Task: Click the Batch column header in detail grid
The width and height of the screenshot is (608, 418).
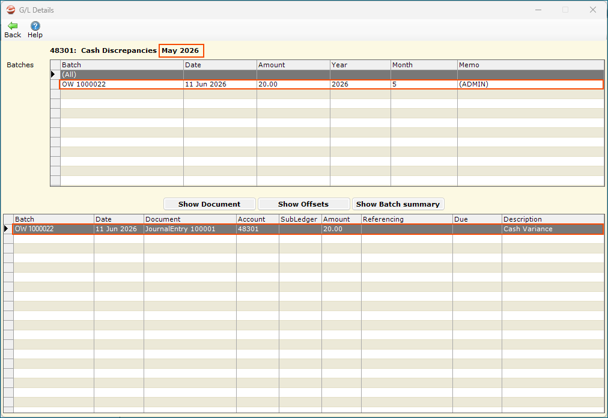Action: (x=54, y=219)
